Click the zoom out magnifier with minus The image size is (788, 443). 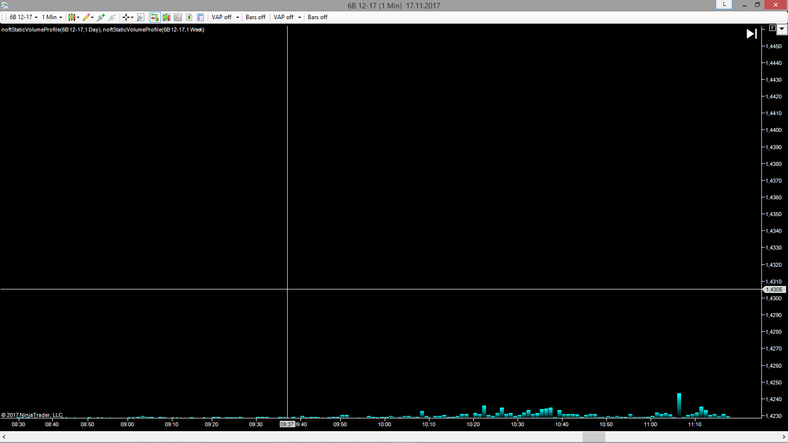point(112,17)
